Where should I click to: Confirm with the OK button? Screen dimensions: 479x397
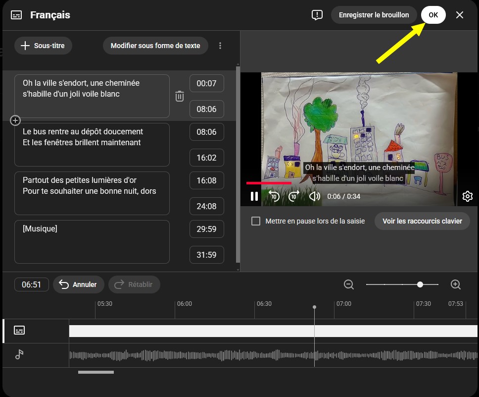point(433,15)
